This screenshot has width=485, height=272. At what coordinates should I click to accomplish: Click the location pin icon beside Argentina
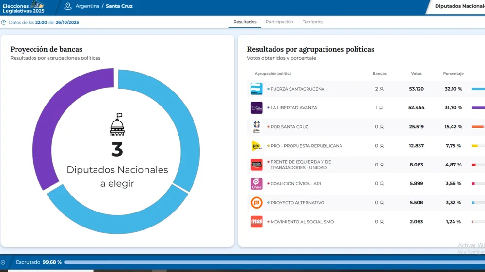68,6
